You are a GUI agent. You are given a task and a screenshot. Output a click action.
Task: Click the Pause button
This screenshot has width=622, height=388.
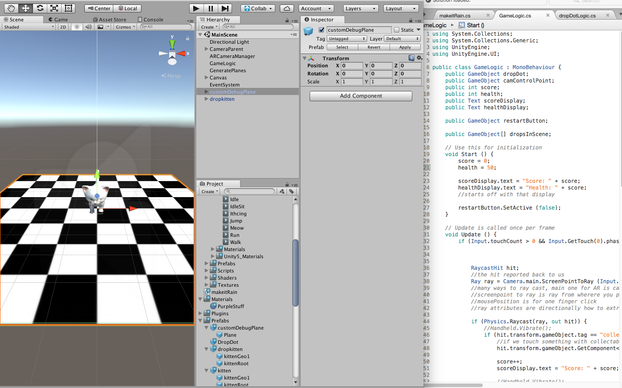click(x=211, y=8)
